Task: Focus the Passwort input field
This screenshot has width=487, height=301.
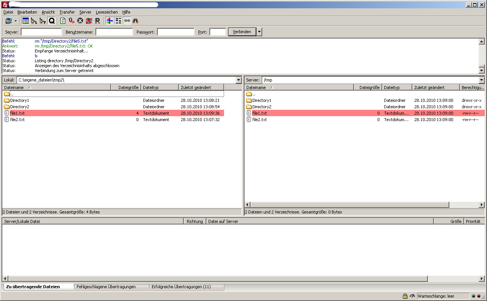Action: (176, 32)
